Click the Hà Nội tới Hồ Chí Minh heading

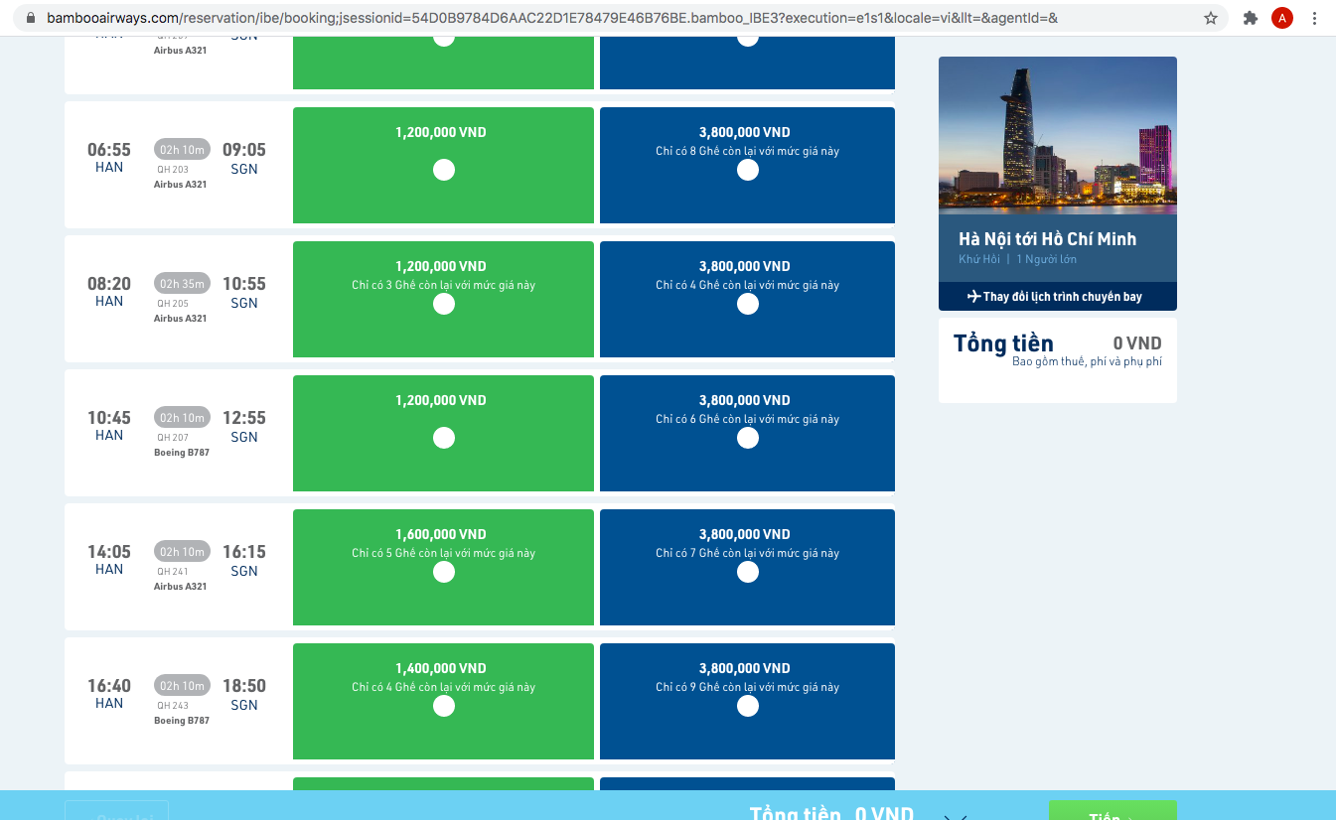pyautogui.click(x=1047, y=239)
